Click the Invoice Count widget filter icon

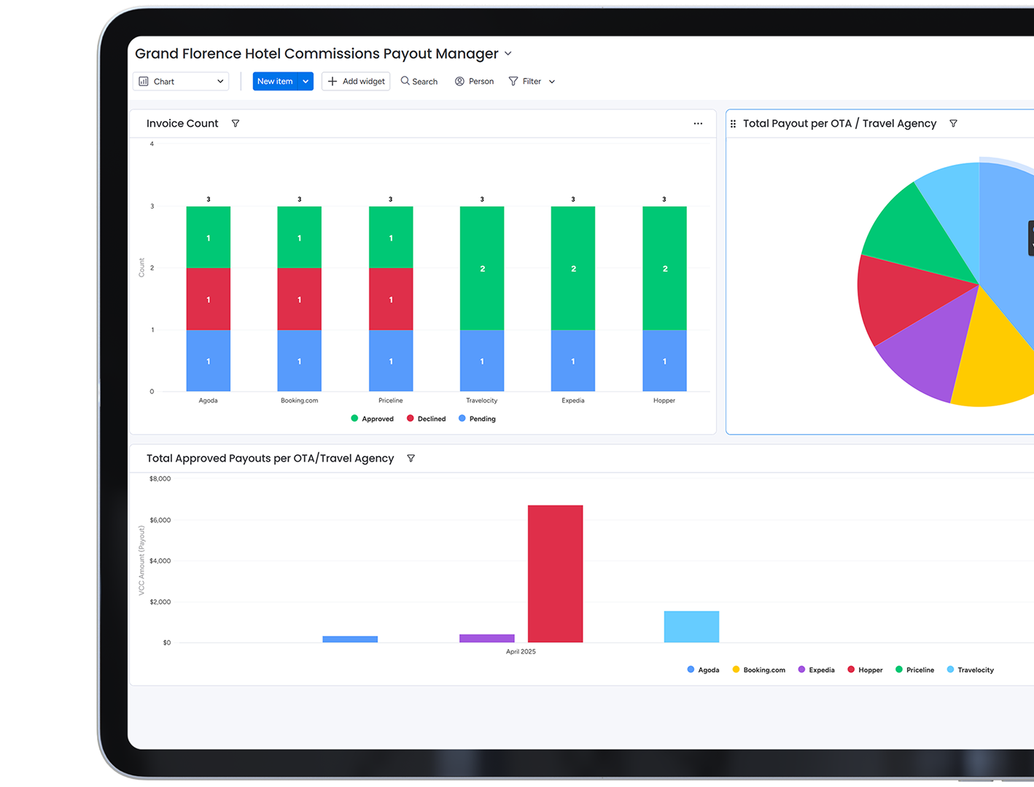pyautogui.click(x=236, y=123)
